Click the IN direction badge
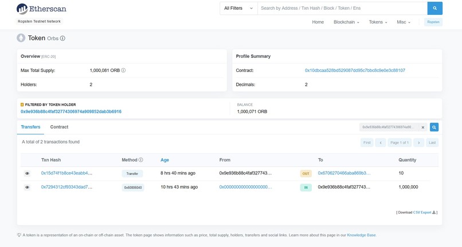 306,188
